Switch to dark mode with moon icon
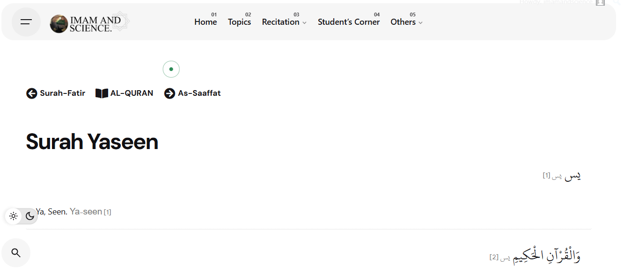 (30, 216)
